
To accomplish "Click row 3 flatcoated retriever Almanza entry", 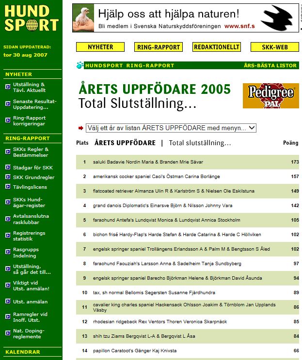I will click(x=188, y=191).
